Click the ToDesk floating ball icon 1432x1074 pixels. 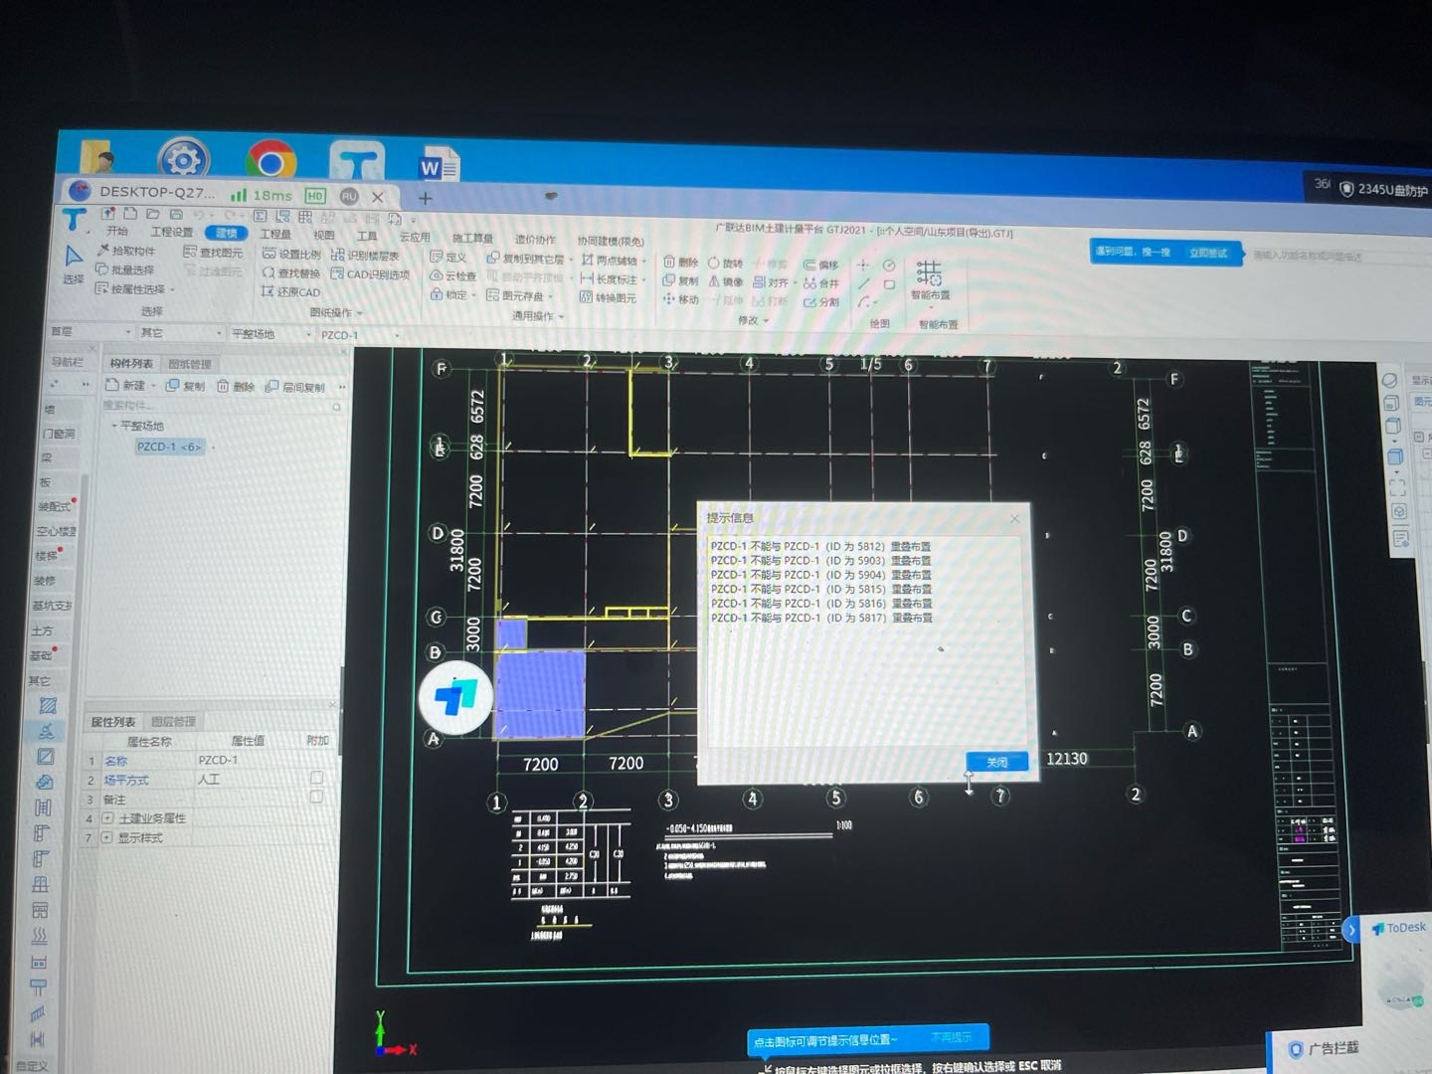[456, 697]
